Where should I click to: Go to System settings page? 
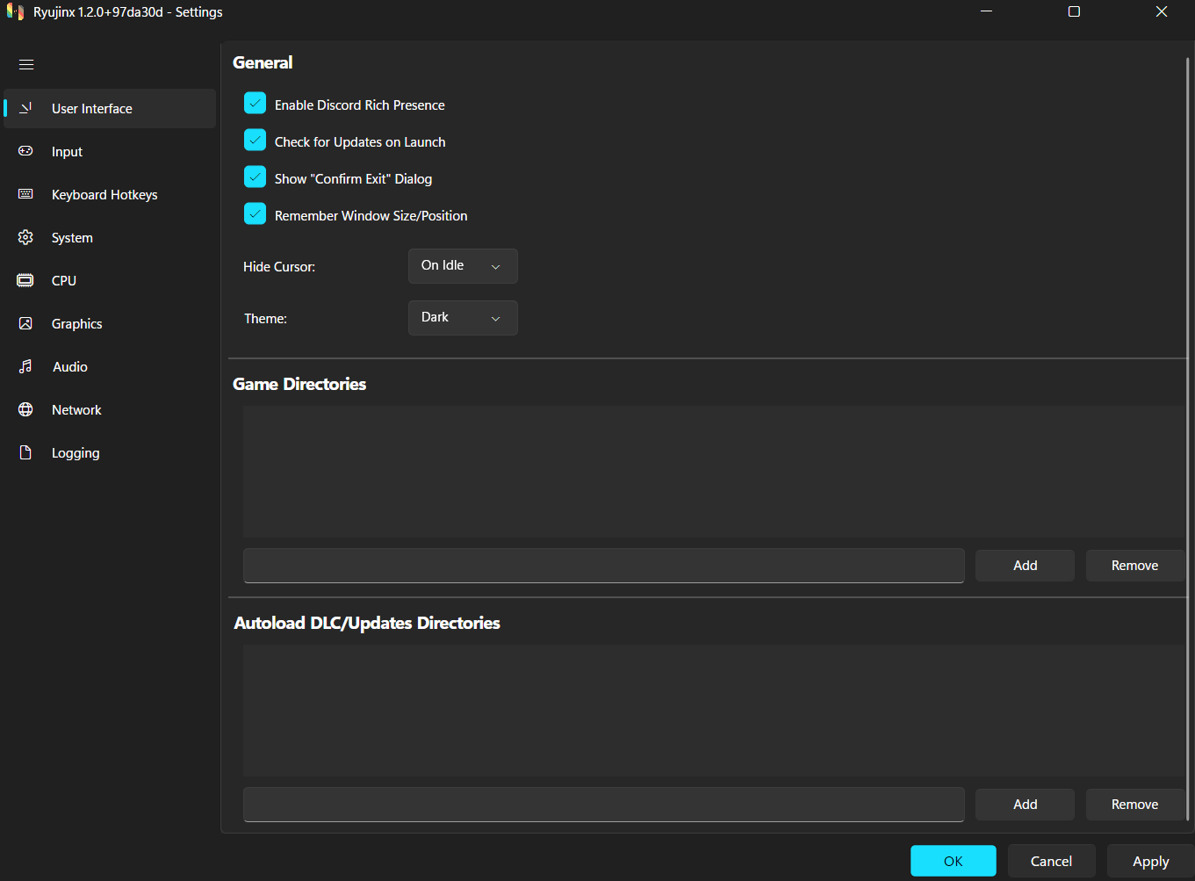(110, 237)
